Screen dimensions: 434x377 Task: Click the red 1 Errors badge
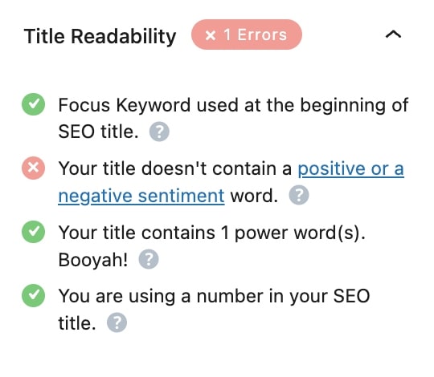(247, 34)
